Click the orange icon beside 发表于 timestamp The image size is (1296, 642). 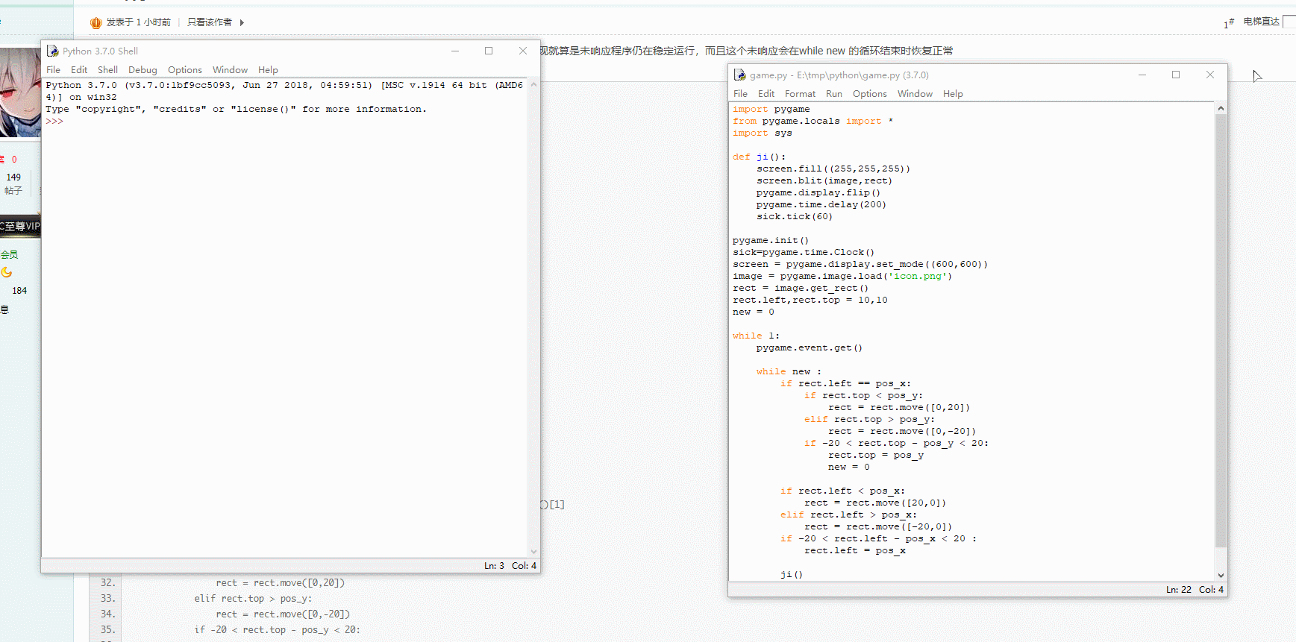click(x=96, y=22)
